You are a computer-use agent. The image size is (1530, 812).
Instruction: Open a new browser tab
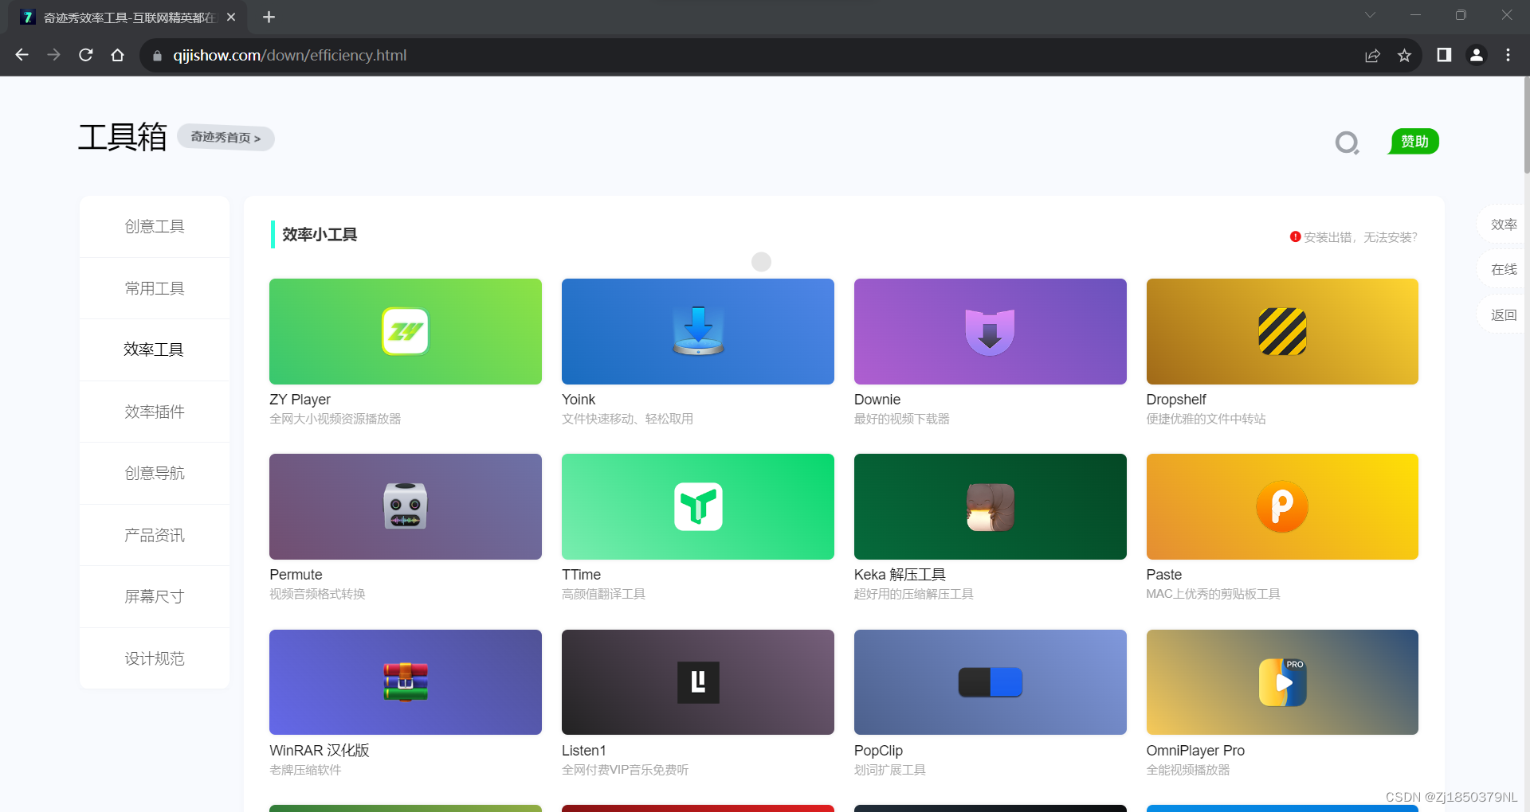[x=269, y=17]
